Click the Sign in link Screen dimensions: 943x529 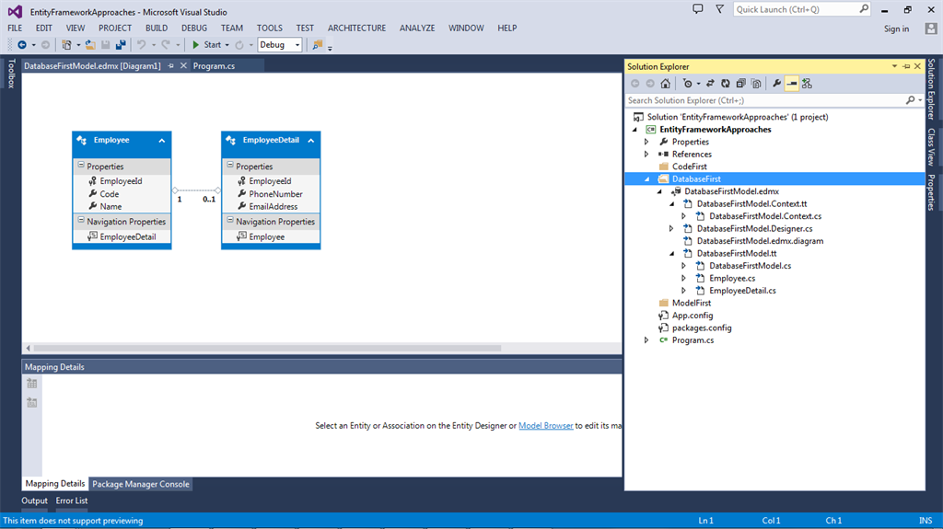pos(896,29)
